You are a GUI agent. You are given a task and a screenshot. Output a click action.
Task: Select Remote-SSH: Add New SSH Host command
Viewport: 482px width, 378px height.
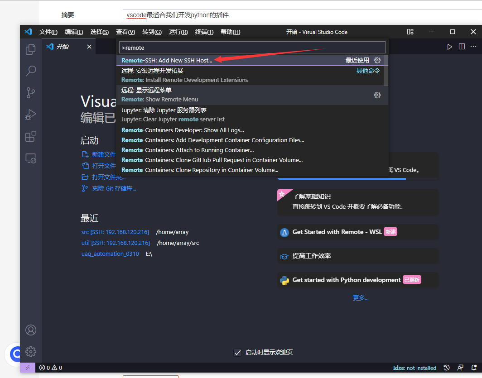[x=250, y=60]
